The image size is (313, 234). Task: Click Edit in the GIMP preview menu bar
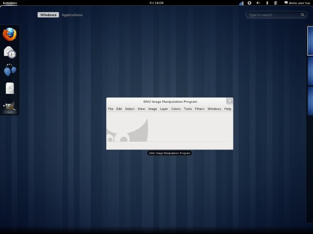[x=119, y=109]
